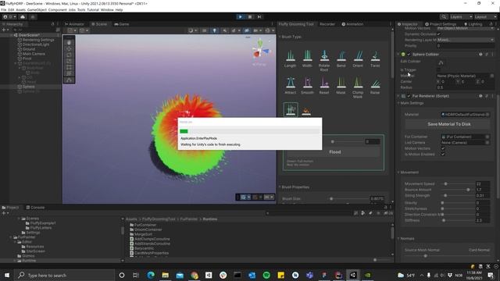
Task: Collapse the Movement section
Action: point(398,173)
